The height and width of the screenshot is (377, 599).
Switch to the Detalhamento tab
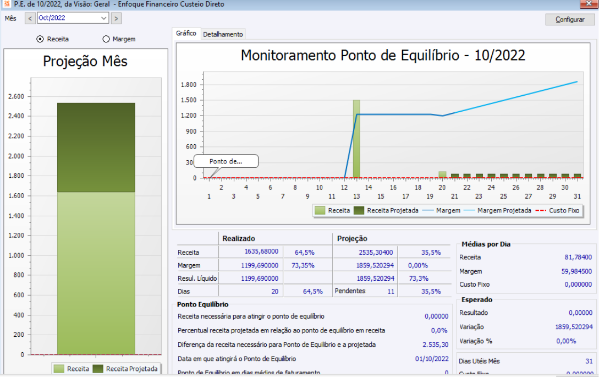pyautogui.click(x=223, y=35)
